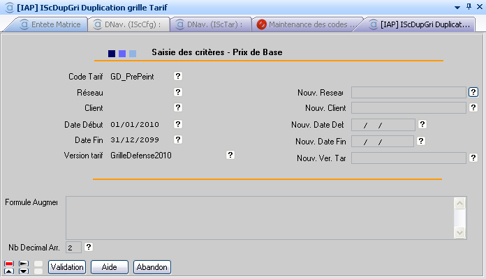Open the window list dropdown arrow in title bar
Screen dimensions: 486x279
point(457,6)
